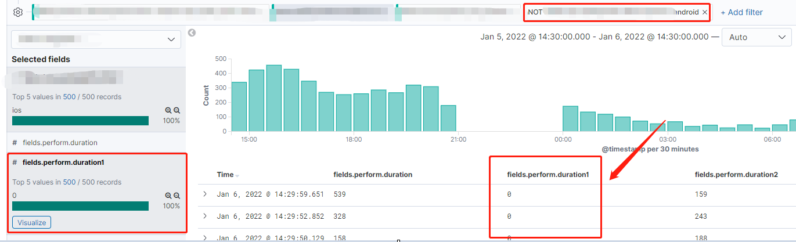Click the number-type icon beside fields.perform.duration
This screenshot has width=796, height=242.
pyautogui.click(x=15, y=142)
